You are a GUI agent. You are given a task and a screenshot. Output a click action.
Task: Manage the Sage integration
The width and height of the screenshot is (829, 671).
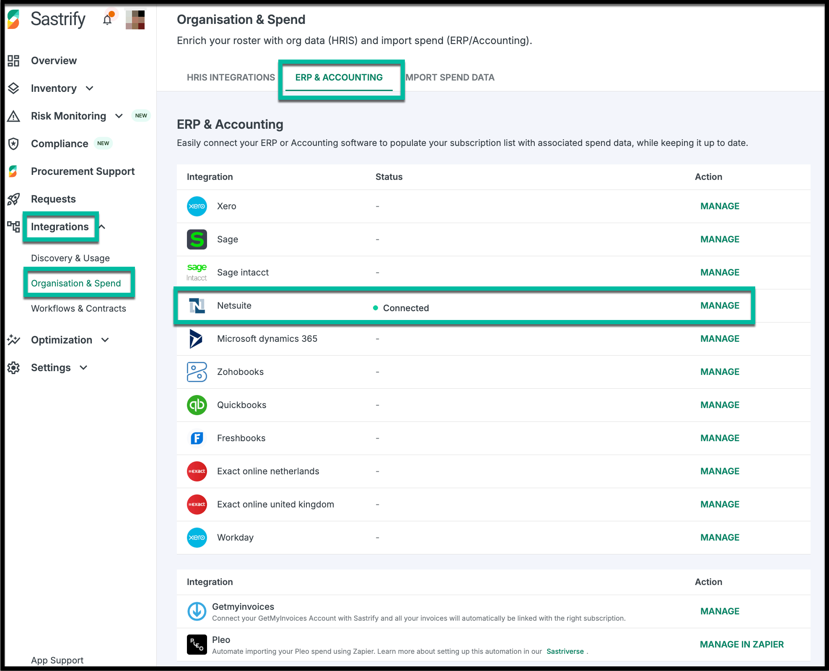click(x=720, y=239)
